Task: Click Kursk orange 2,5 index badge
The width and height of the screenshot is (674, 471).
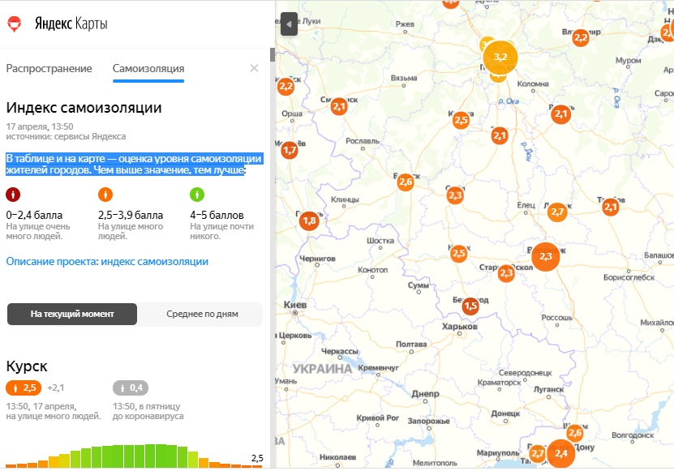Action: (x=24, y=388)
